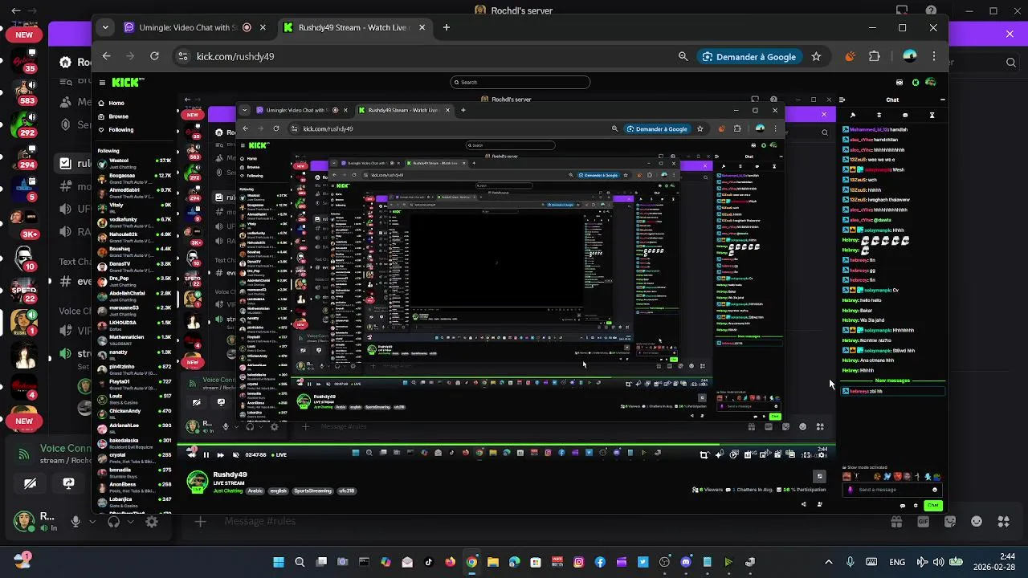Show hidden tray icons chevron
Screen dimensions: 1028x578
(x=829, y=562)
